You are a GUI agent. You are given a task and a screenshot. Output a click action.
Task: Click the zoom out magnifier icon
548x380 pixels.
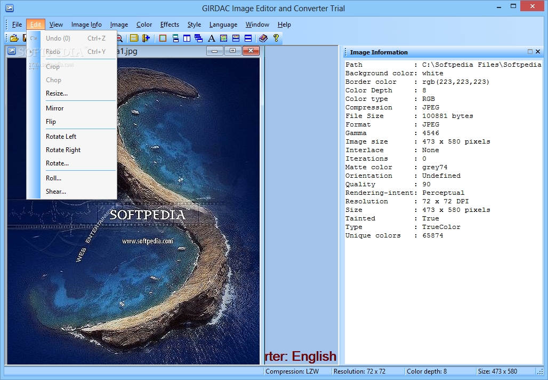[120, 38]
